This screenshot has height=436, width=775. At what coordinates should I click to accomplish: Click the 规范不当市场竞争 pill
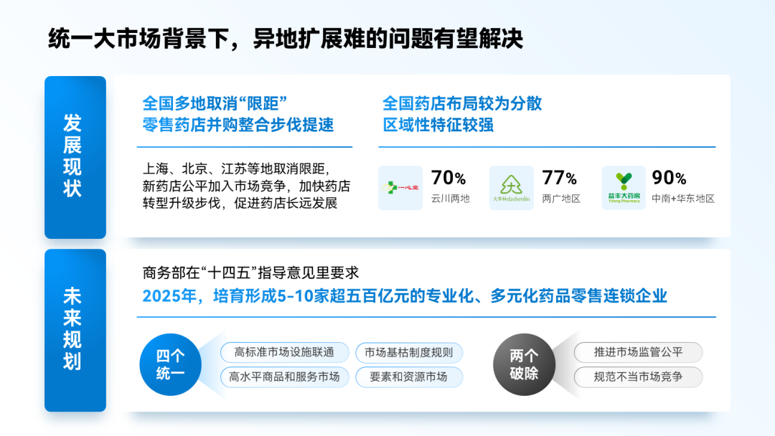point(638,376)
